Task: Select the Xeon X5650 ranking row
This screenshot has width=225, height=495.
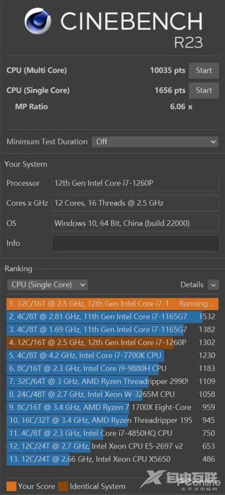Action: [x=112, y=459]
